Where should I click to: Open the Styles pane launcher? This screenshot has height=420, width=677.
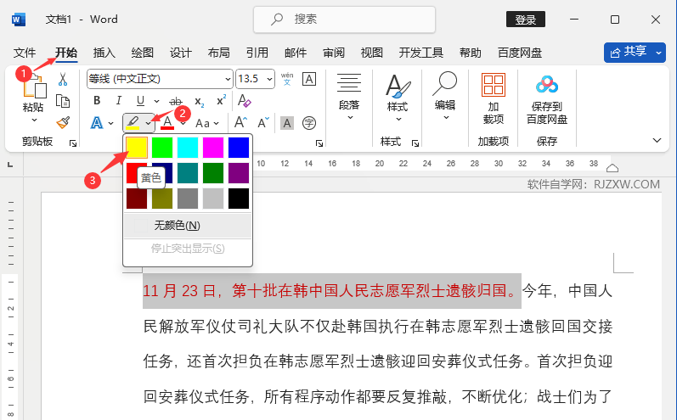pos(415,143)
